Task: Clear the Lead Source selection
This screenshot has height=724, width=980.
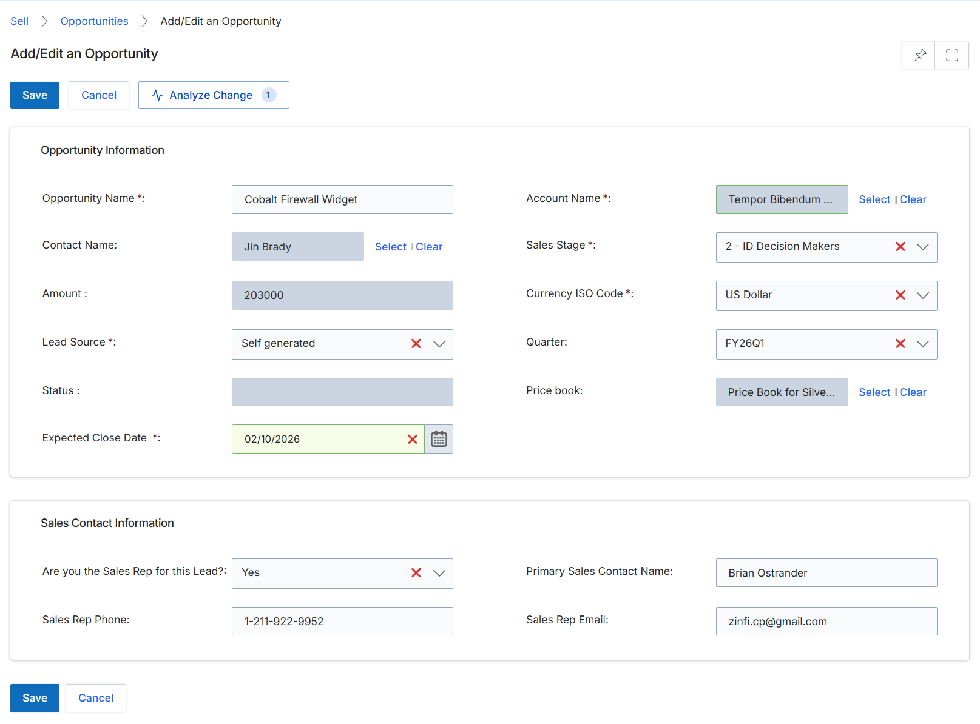Action: (x=416, y=343)
